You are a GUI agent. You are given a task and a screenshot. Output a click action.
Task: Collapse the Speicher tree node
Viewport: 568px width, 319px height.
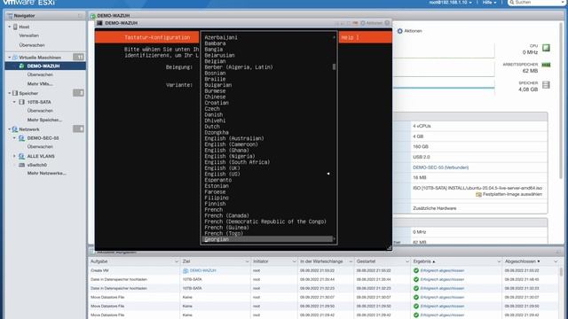click(10, 93)
